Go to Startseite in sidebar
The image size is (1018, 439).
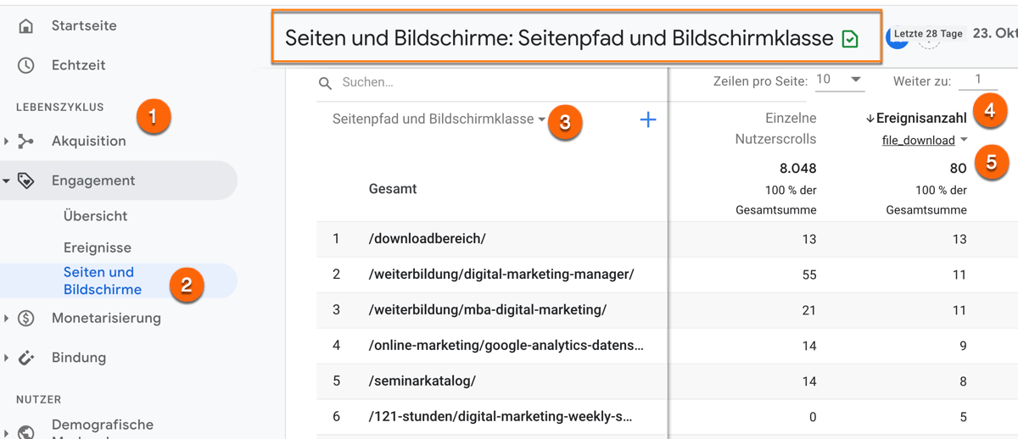click(84, 26)
